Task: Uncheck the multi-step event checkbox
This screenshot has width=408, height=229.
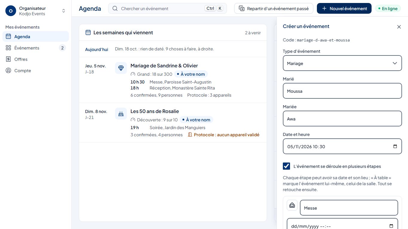Action: tap(286, 166)
